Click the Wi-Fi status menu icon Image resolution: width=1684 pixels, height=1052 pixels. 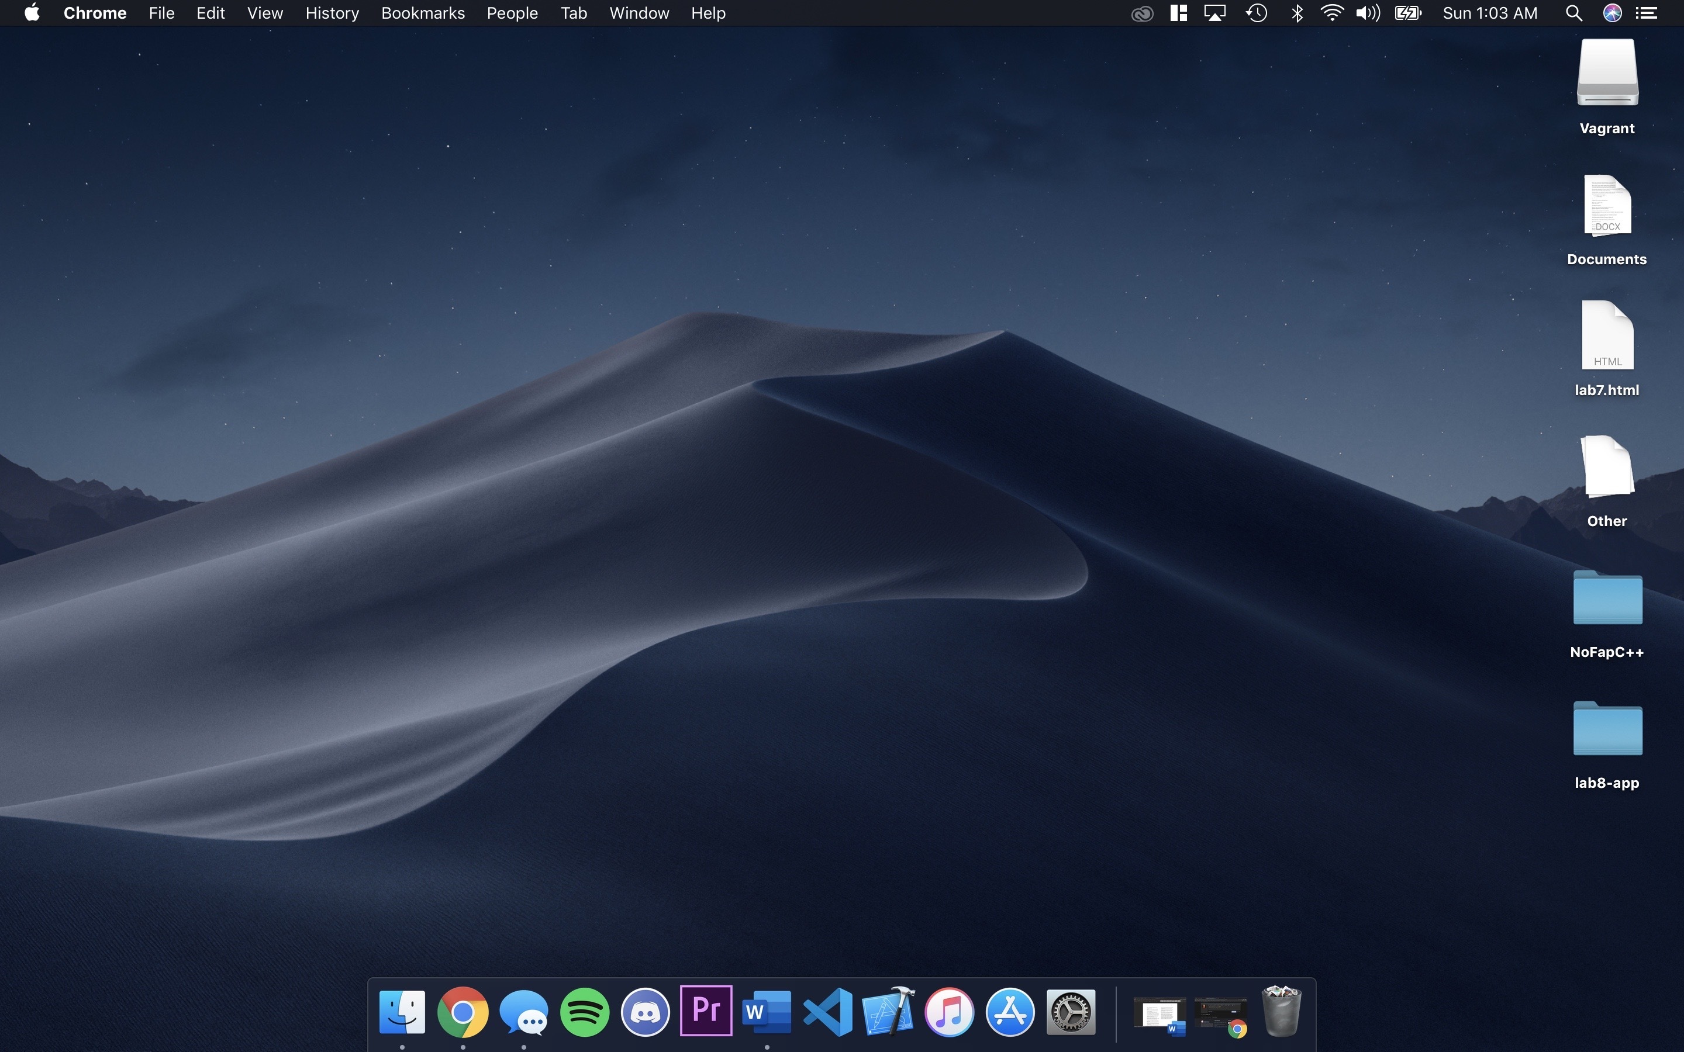(1331, 13)
